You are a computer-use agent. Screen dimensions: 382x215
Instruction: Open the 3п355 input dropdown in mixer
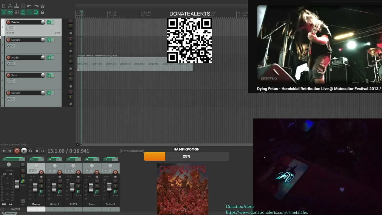tap(69, 171)
